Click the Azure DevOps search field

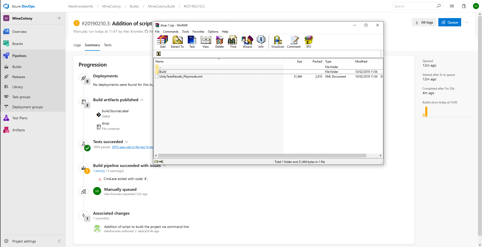point(414,6)
